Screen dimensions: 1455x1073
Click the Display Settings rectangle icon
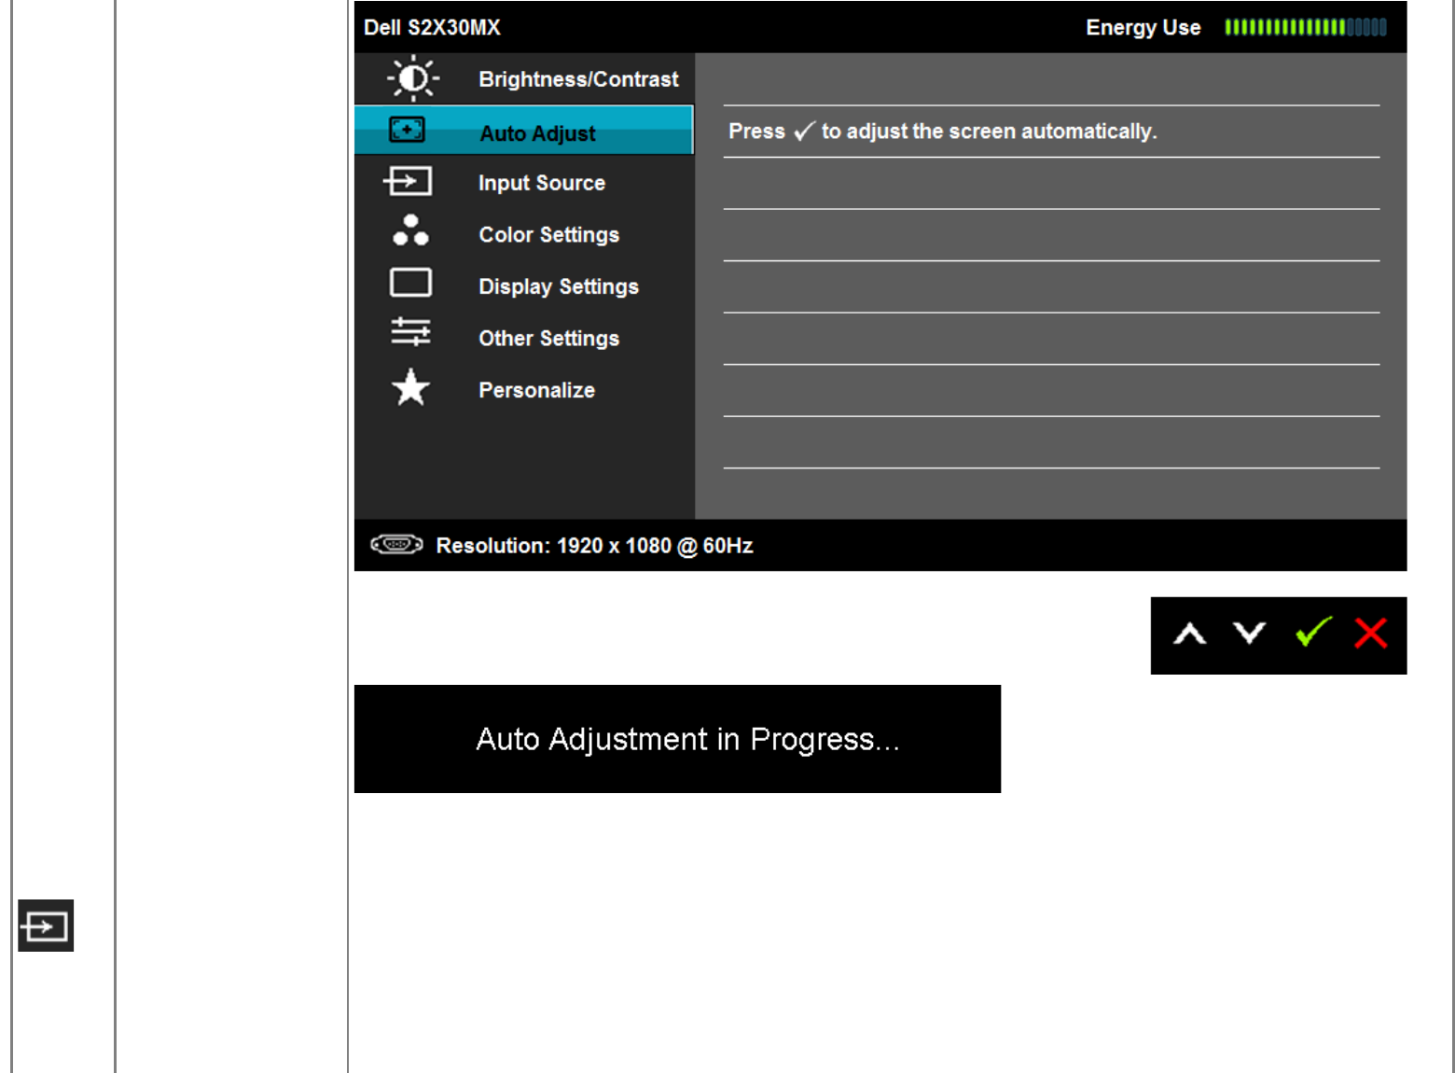coord(410,282)
